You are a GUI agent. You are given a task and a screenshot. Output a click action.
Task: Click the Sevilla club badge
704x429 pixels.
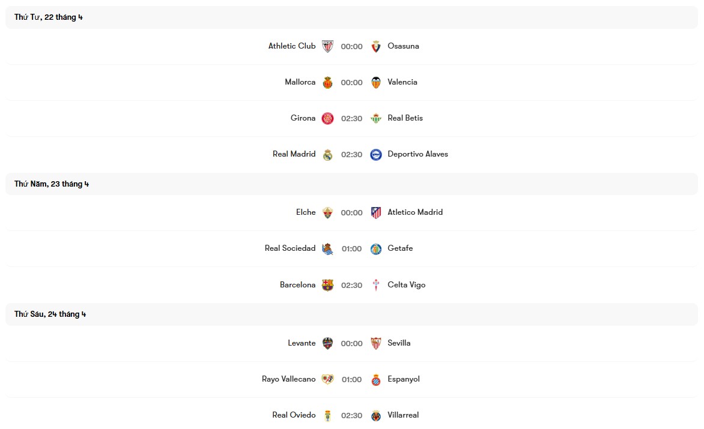coord(375,343)
